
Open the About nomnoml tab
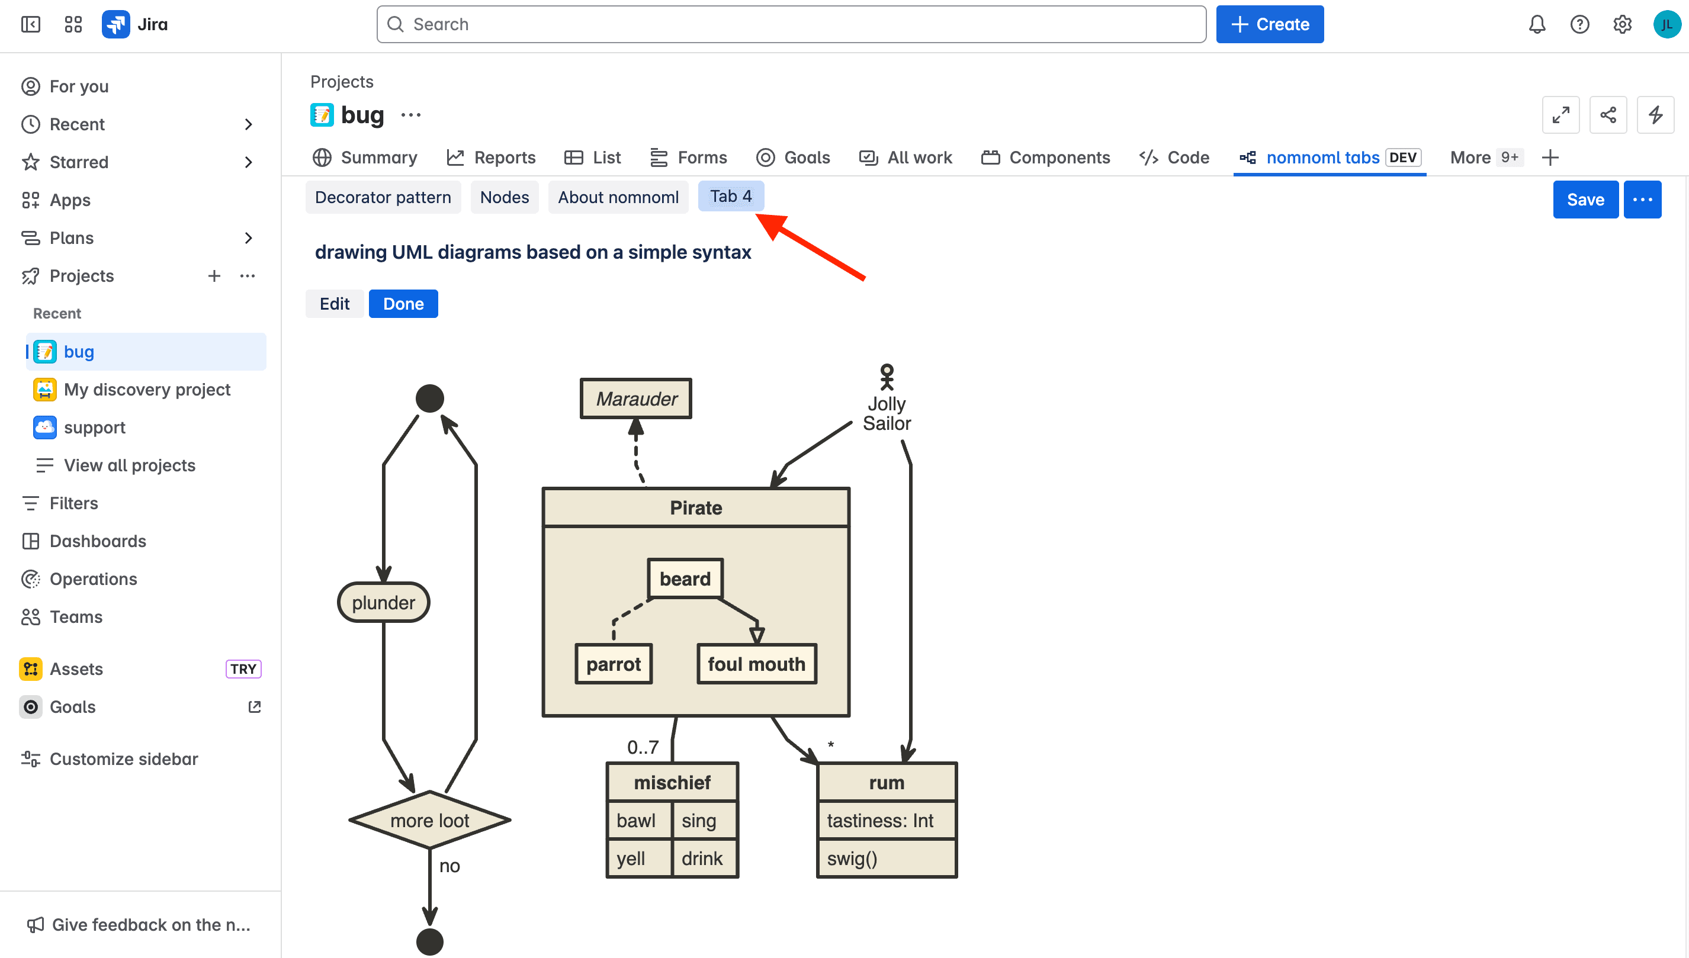point(618,197)
